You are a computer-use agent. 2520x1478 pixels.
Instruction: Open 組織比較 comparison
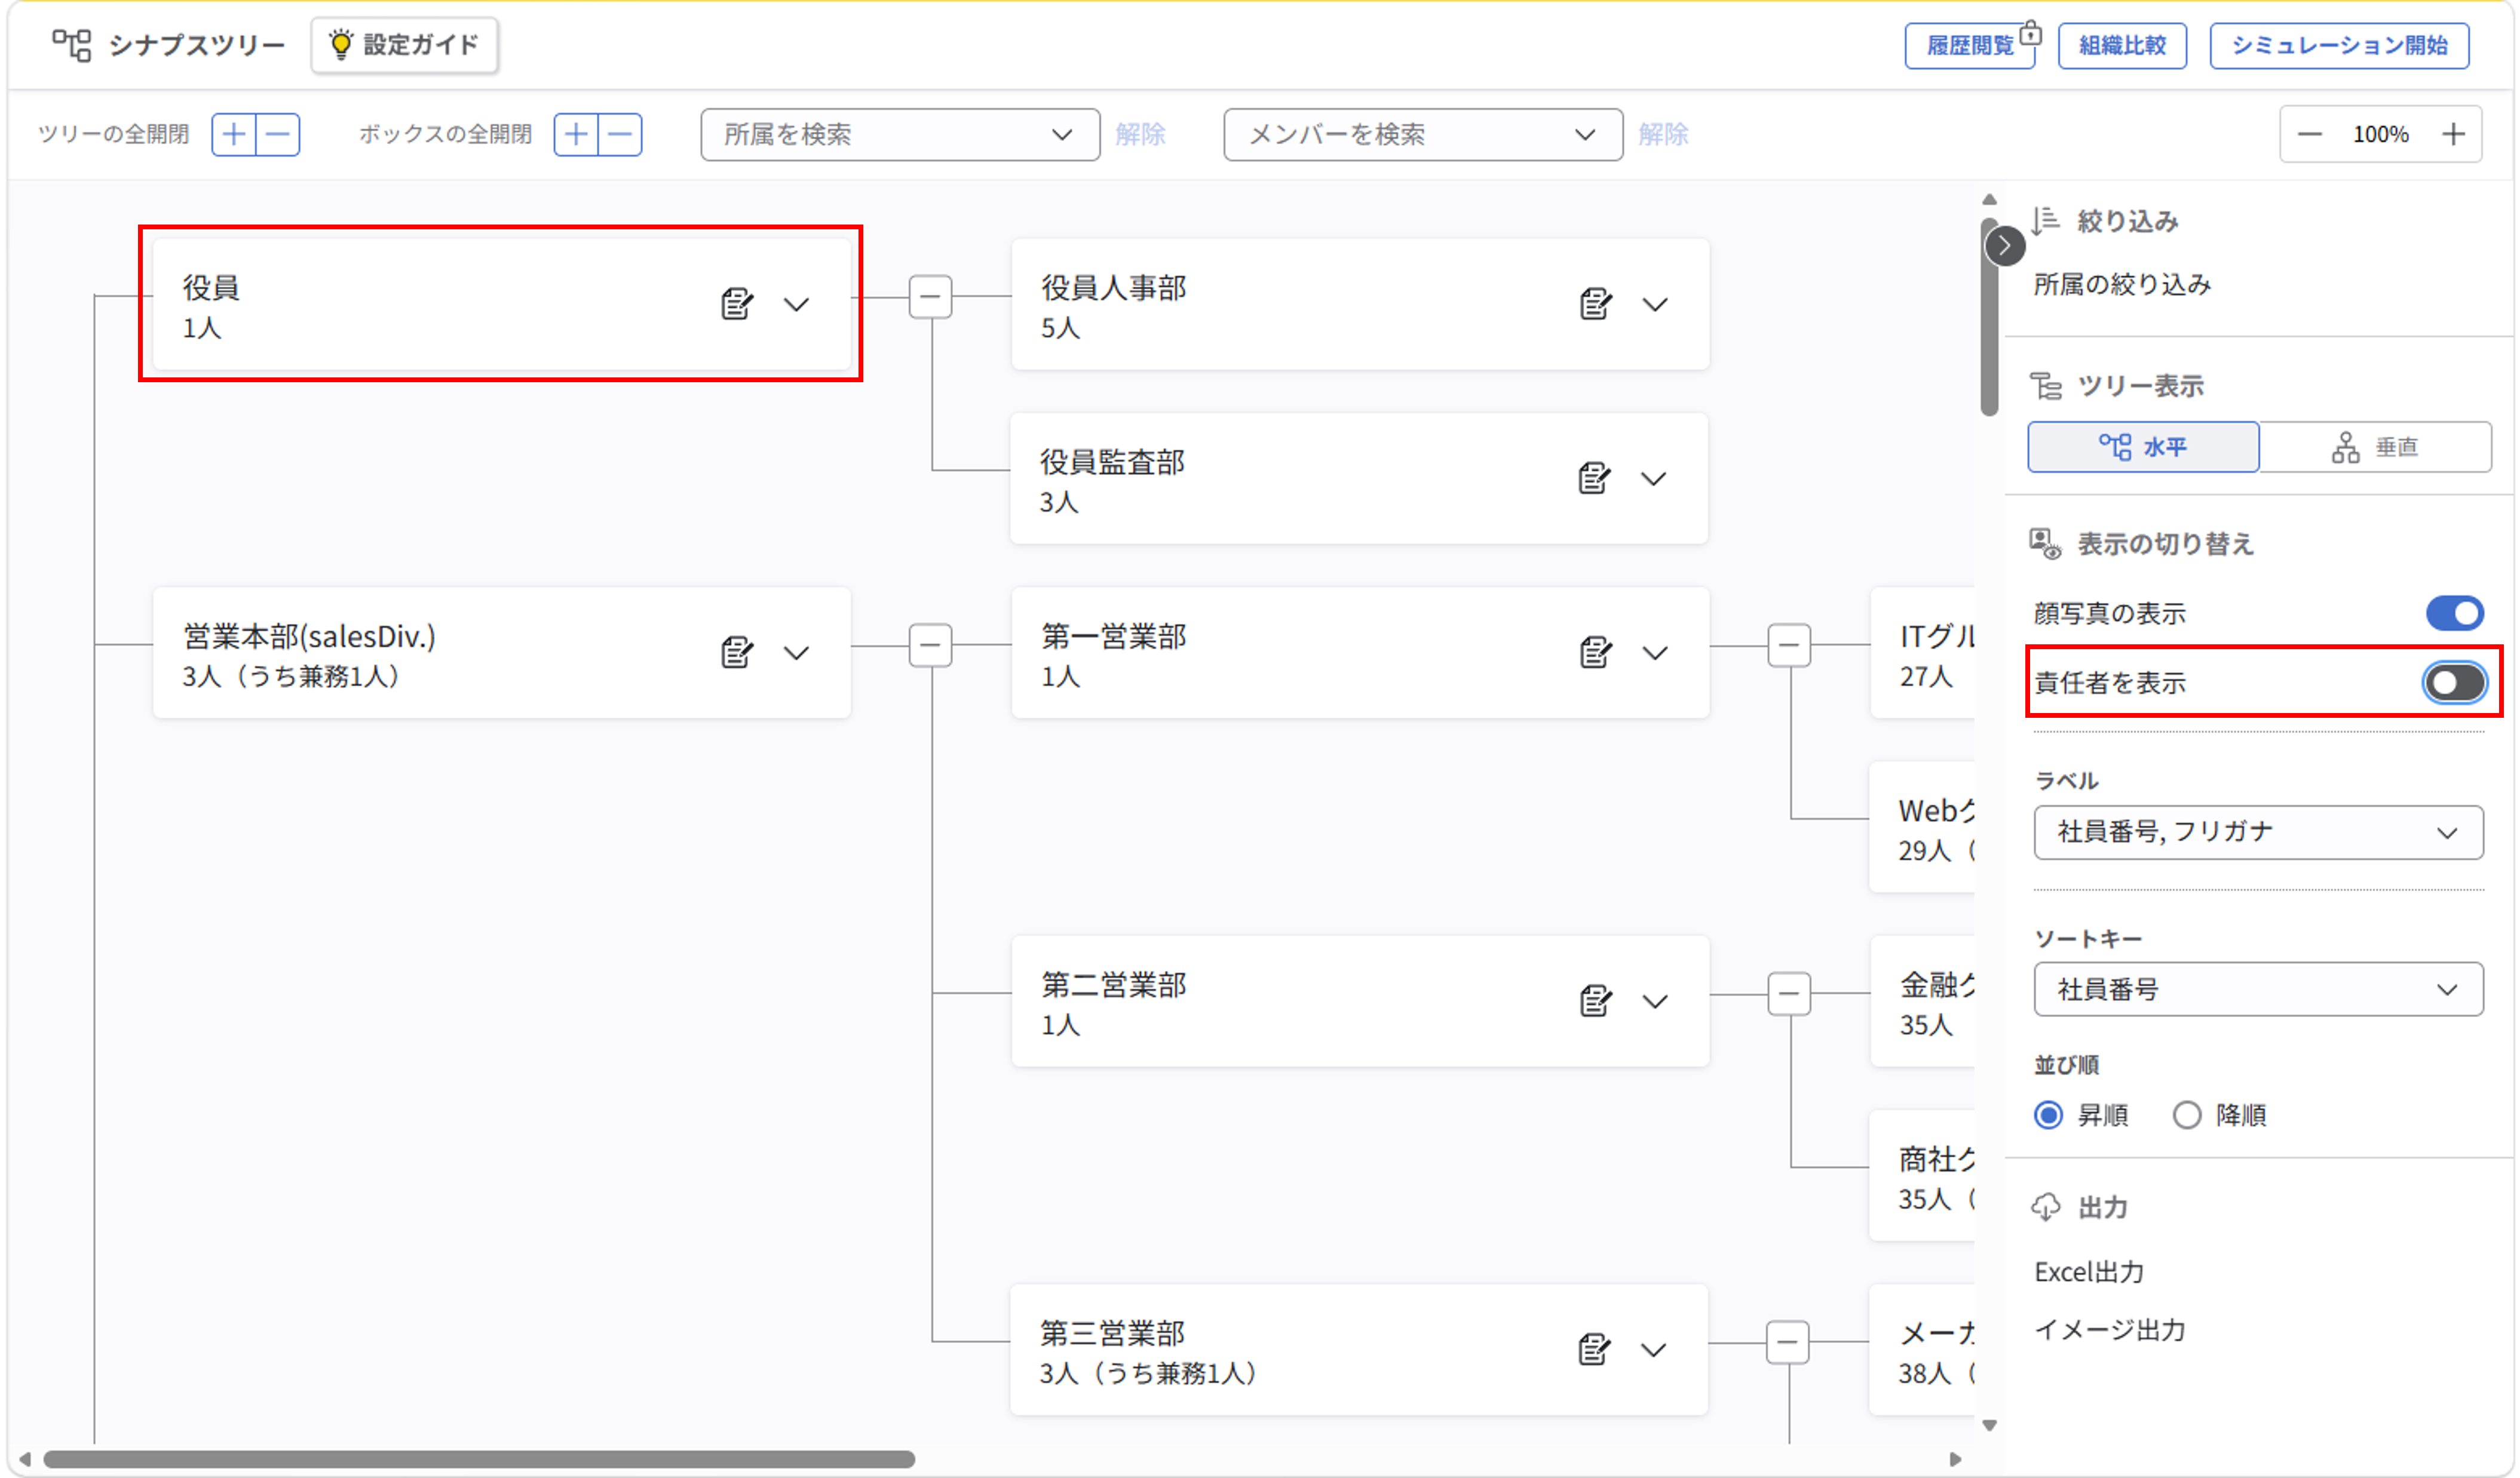coord(2122,46)
